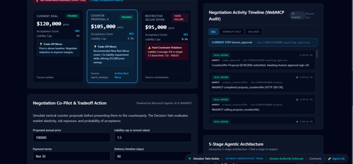
Task: Click the timeline panel scrollbar
Action: (x=317, y=54)
